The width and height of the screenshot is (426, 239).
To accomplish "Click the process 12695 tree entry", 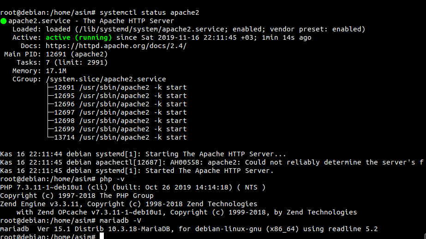I will click(x=120, y=96).
